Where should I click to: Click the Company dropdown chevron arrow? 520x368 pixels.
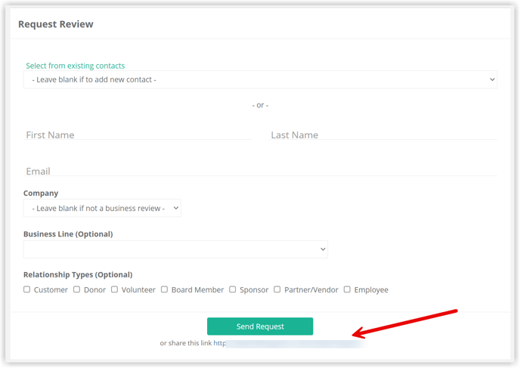(176, 209)
